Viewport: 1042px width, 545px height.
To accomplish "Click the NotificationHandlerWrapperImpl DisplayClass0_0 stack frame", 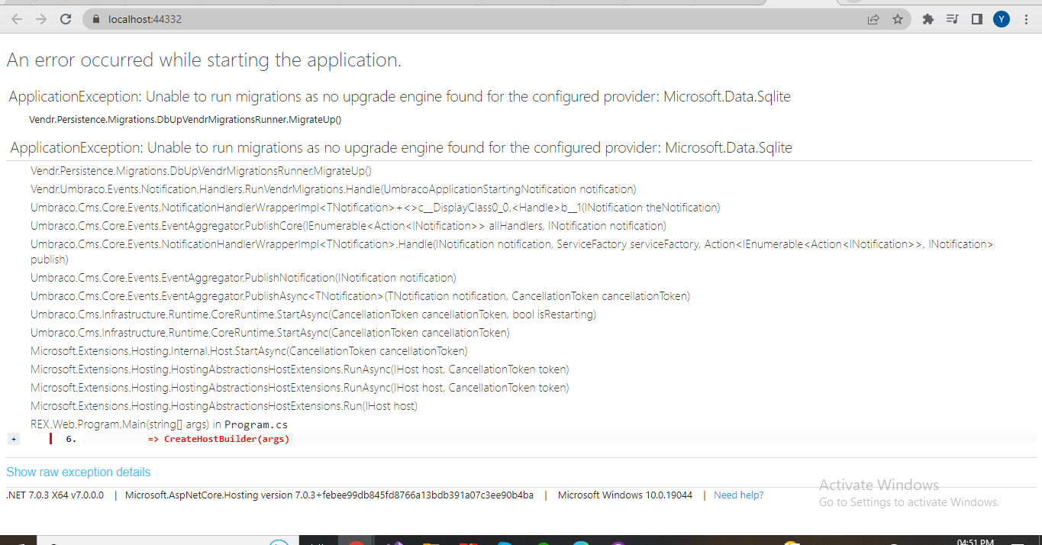I will pos(376,208).
